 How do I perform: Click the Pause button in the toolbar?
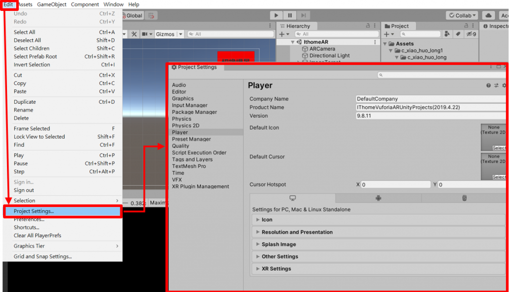pyautogui.click(x=290, y=15)
